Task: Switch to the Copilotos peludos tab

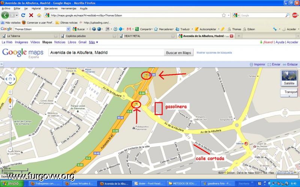Action: pyautogui.click(x=88, y=36)
